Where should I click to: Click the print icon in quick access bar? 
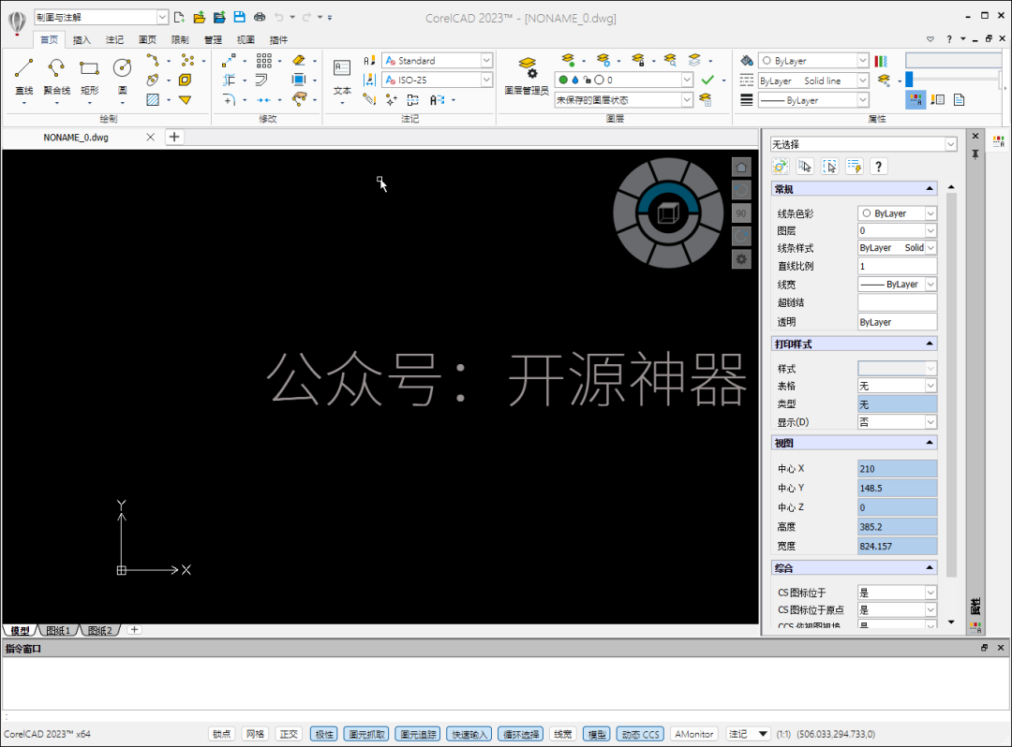(x=260, y=17)
